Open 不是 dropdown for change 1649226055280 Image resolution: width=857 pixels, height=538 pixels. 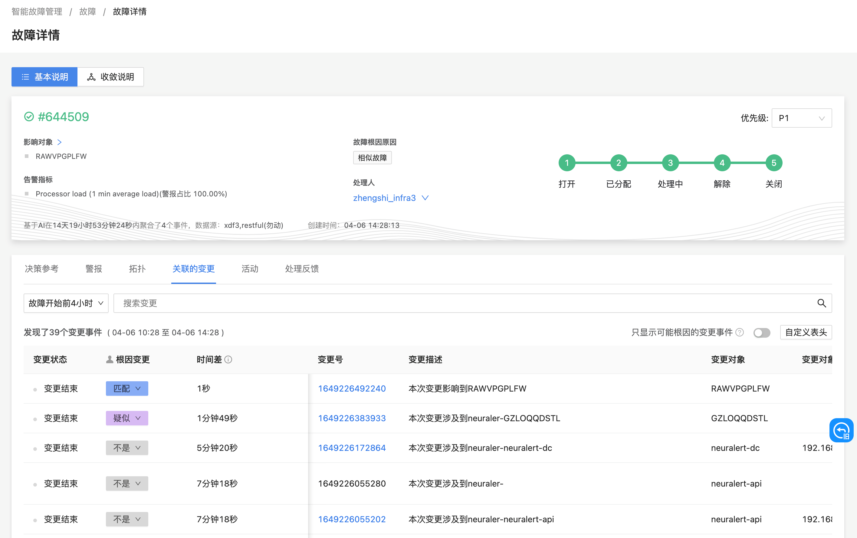127,484
